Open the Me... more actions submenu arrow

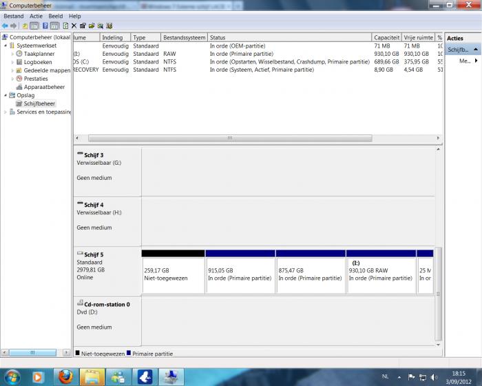click(x=476, y=61)
